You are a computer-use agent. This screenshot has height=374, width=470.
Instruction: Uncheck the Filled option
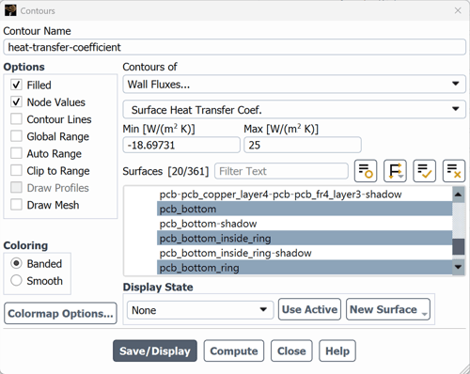coord(16,85)
